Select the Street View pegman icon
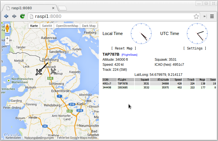Screen dimensions: 218x141 pyautogui.click(x=7, y=28)
